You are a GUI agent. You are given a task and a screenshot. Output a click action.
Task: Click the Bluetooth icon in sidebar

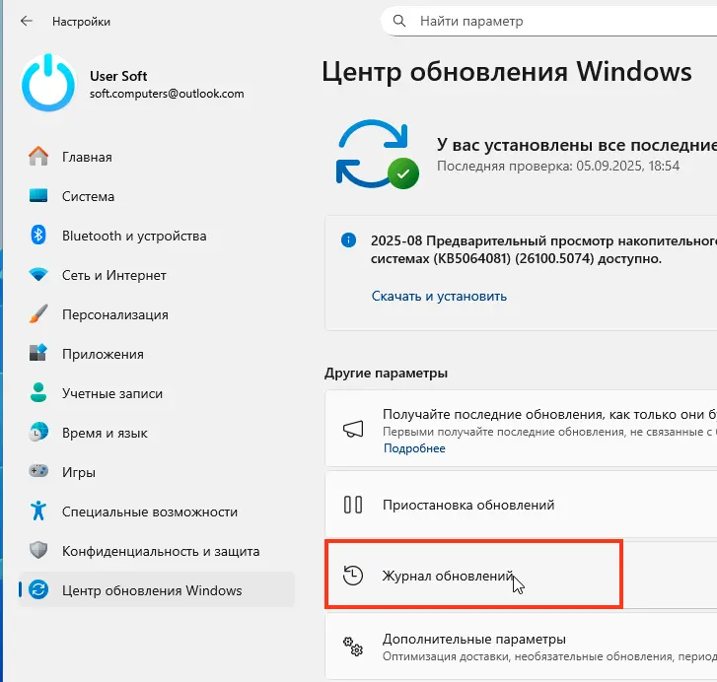pos(38,236)
